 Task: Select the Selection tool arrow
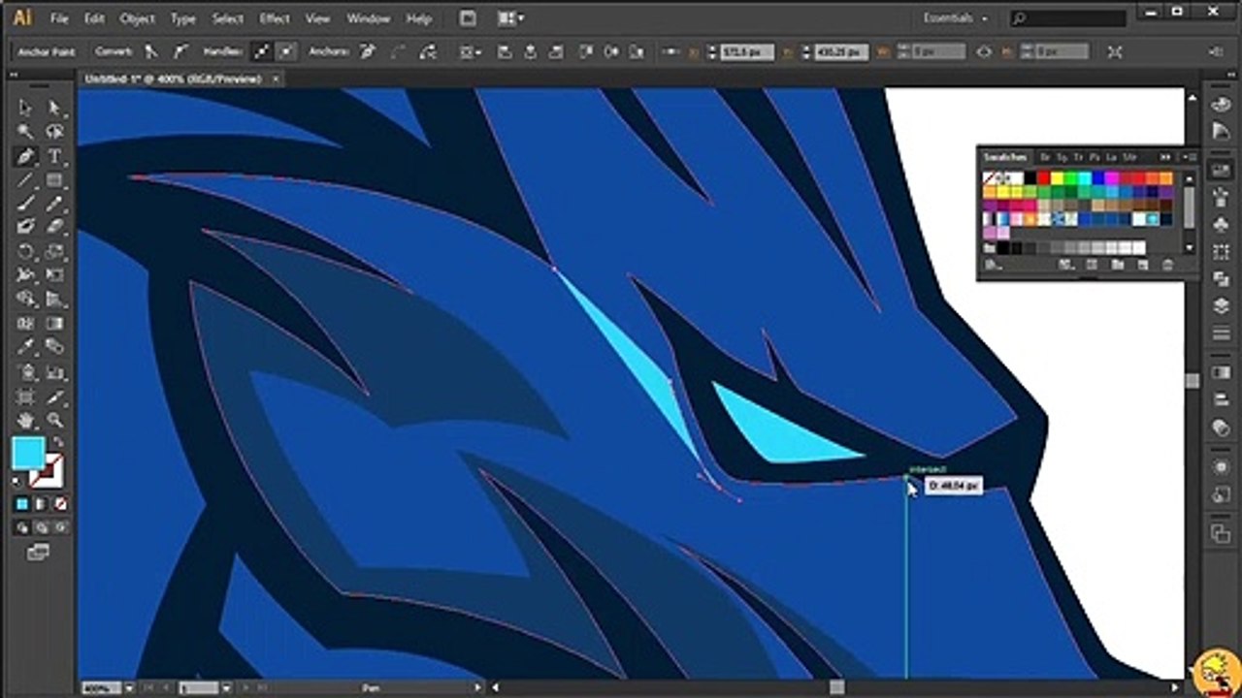tap(26, 108)
